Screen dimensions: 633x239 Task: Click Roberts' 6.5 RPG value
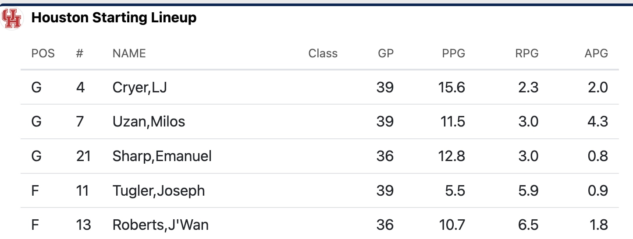[528, 225]
